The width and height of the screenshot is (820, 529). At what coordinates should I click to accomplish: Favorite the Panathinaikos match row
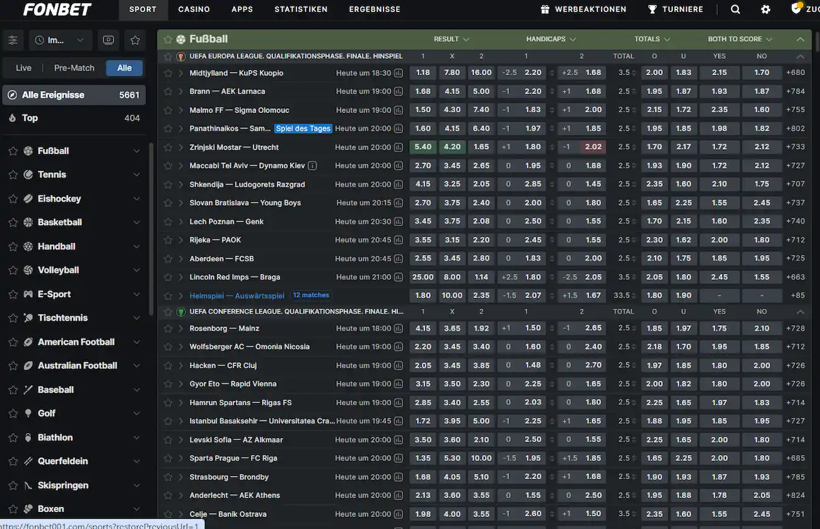(x=168, y=129)
